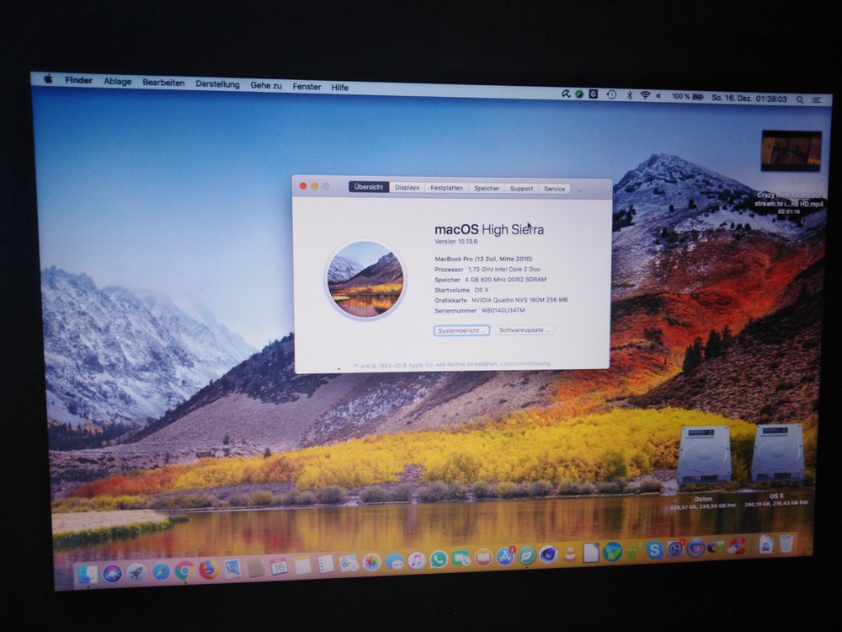Click the Version 10.13.6 text

pyautogui.click(x=456, y=241)
